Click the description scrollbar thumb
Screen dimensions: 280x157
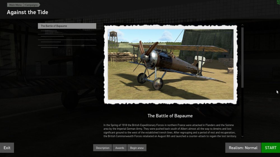point(242,57)
